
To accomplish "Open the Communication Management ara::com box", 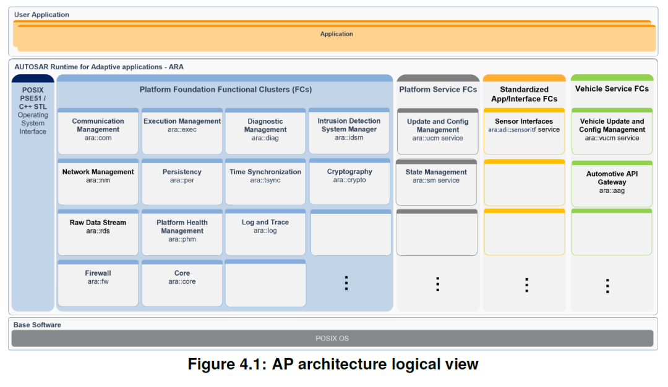I will pos(98,131).
